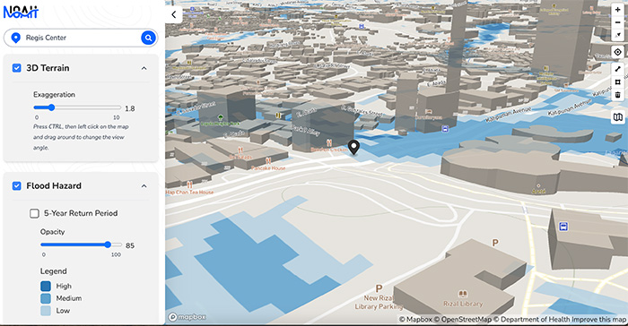
Task: Click the blue search button
Action: pos(148,38)
